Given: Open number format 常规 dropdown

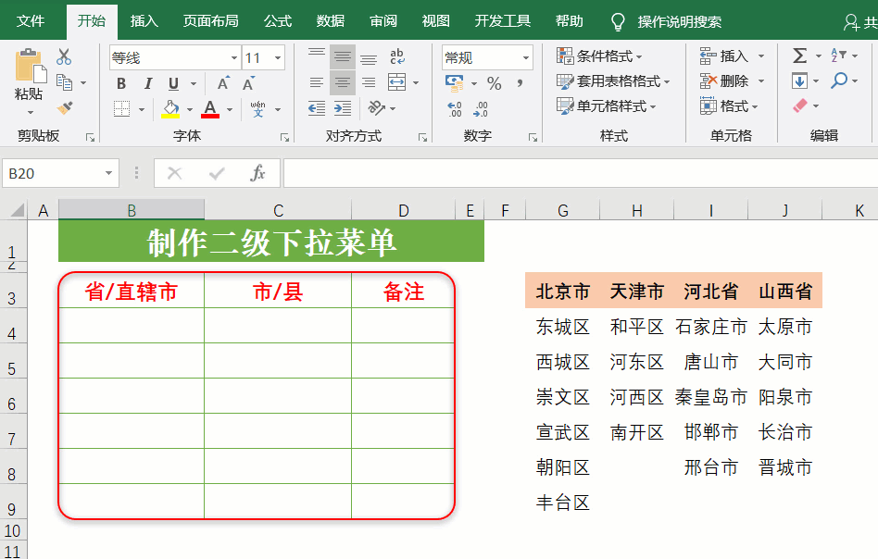Looking at the screenshot, I should click(526, 57).
